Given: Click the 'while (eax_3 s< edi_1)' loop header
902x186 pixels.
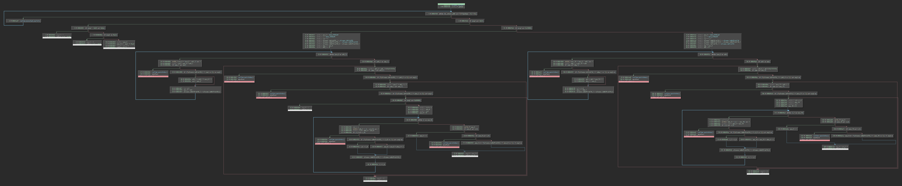Looking at the screenshot, I should click(332, 54).
